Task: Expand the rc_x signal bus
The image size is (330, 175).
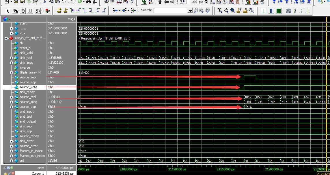Action: pos(11,28)
